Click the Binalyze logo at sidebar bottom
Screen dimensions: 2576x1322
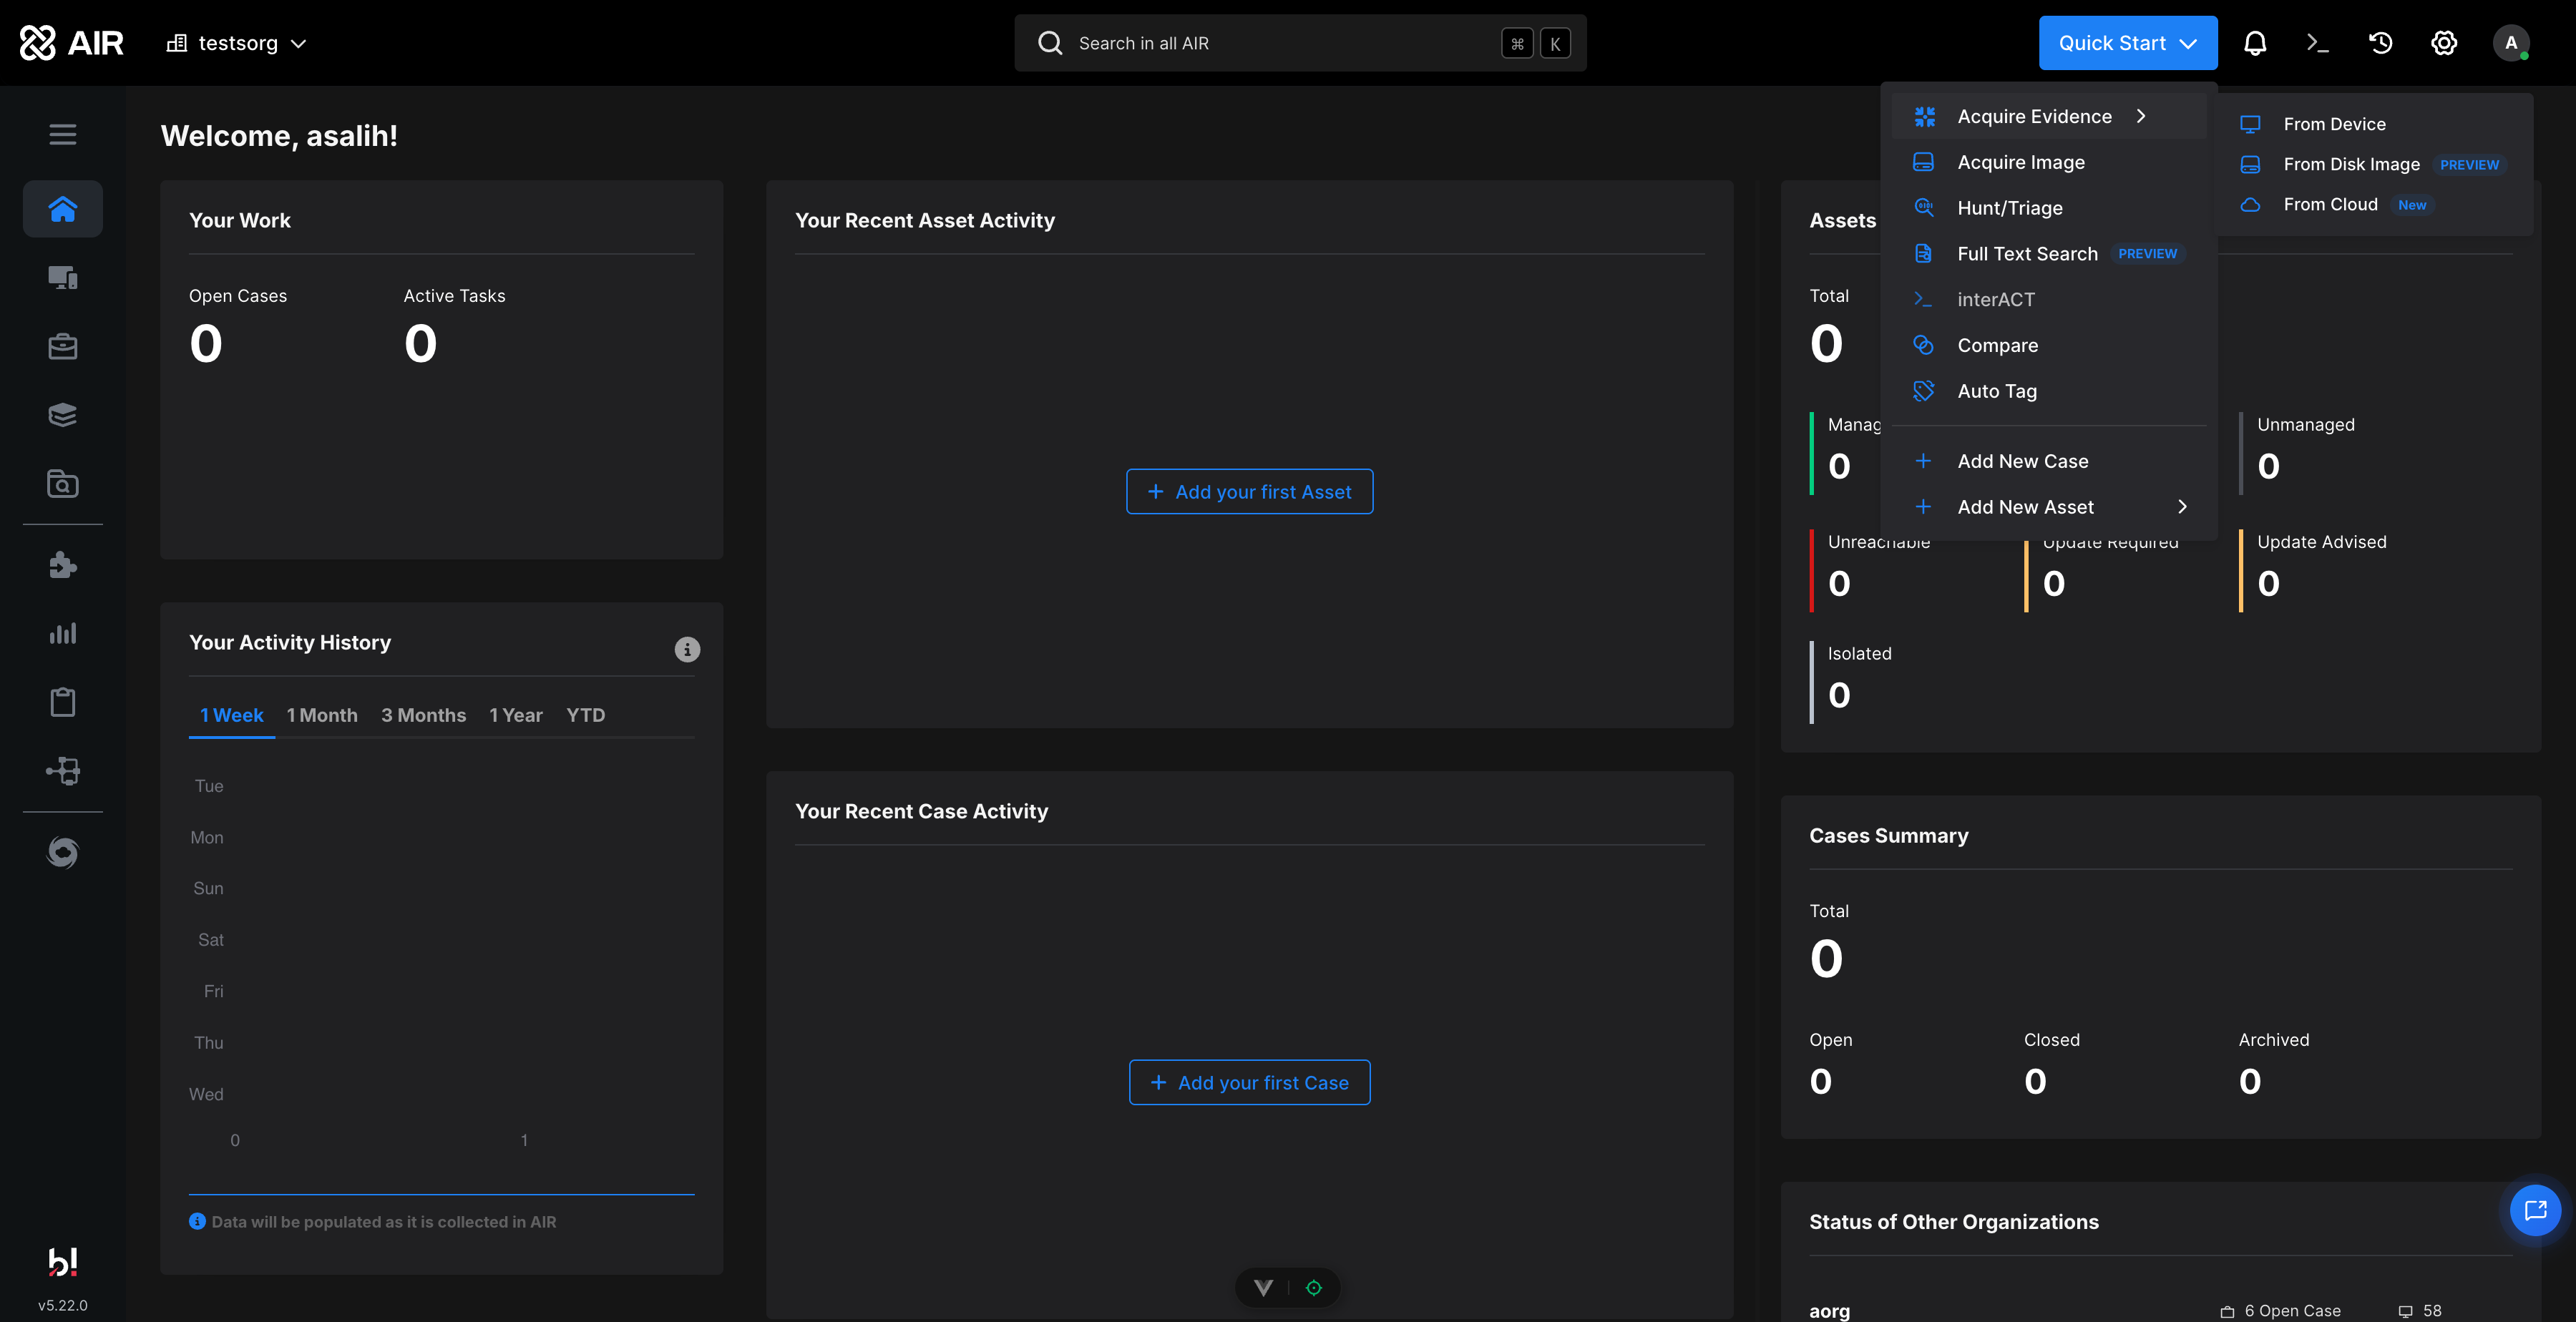[63, 1262]
